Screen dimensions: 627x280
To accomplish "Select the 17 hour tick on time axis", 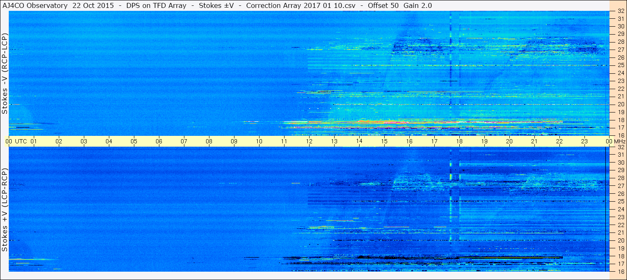I will coord(434,141).
